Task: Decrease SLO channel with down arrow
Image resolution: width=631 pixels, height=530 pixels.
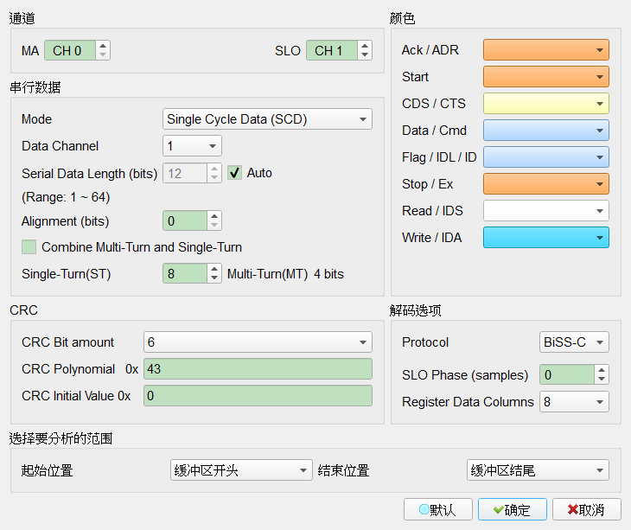Action: [x=365, y=55]
